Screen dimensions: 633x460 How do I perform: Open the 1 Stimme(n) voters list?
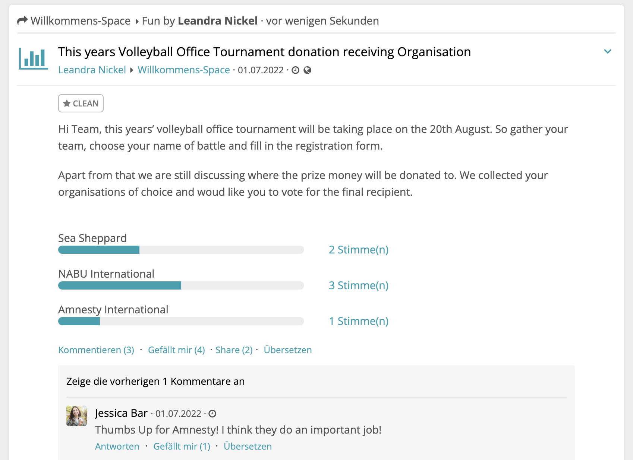(358, 321)
